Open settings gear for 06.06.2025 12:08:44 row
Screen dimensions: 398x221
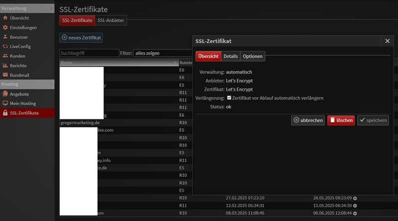click(x=355, y=214)
